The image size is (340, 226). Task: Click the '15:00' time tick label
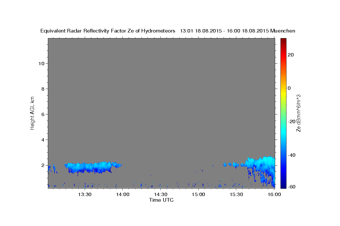click(x=198, y=194)
